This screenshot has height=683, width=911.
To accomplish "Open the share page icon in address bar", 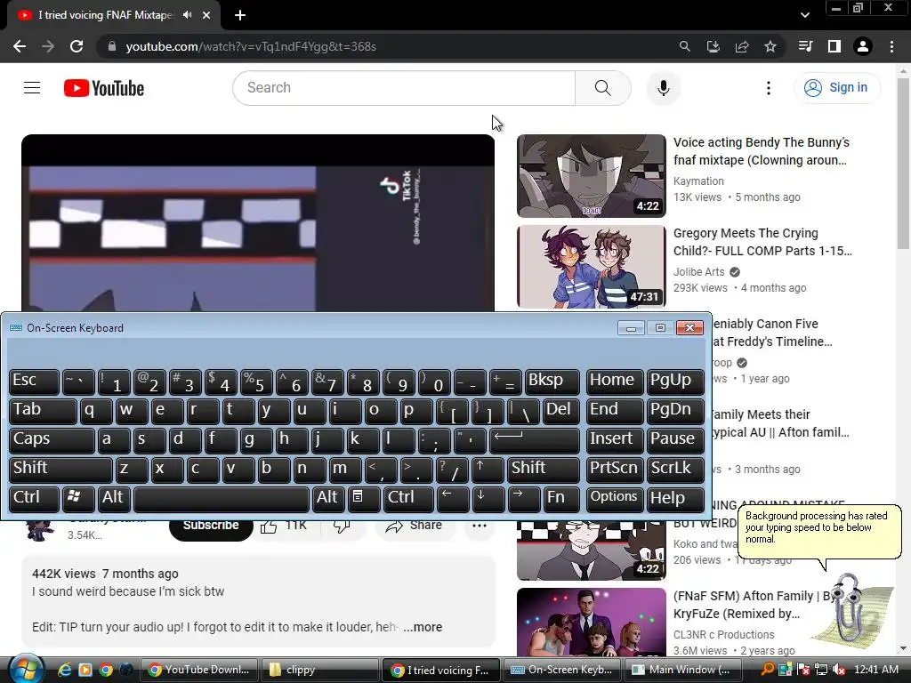I will pyautogui.click(x=742, y=46).
